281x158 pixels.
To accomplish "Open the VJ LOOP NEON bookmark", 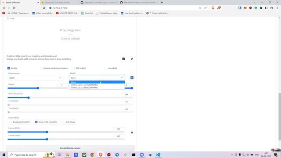I will (x=67, y=13).
